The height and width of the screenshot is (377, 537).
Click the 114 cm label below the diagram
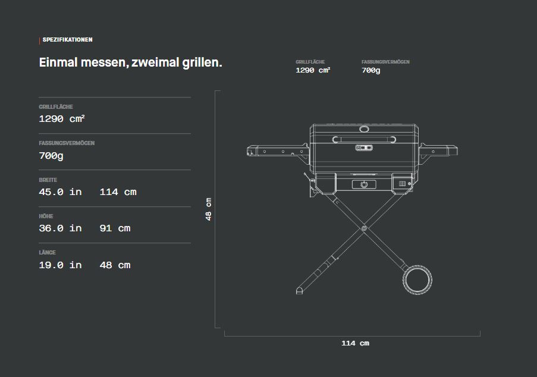[x=355, y=343]
